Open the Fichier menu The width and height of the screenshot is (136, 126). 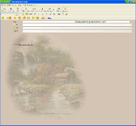click(4, 5)
